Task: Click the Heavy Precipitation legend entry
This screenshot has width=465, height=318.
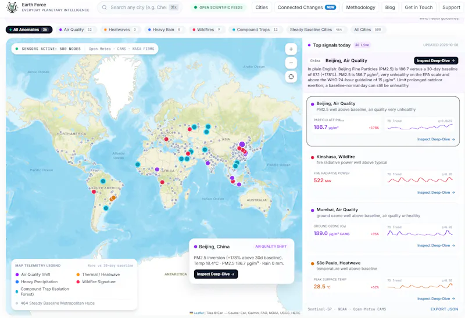Action: 37,282
